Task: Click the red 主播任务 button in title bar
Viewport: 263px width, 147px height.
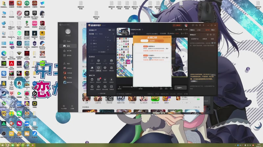Action: (177, 25)
